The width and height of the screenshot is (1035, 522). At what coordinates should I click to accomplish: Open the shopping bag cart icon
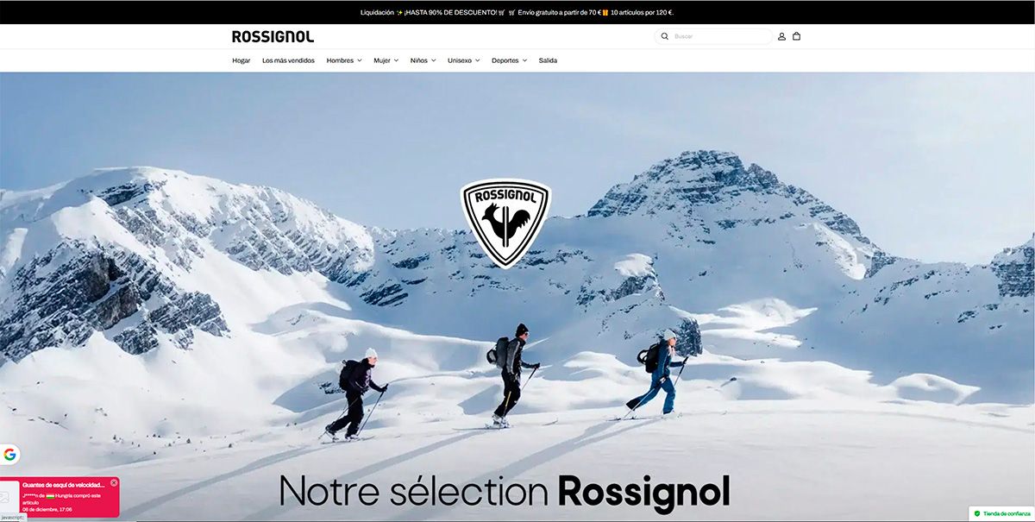click(x=796, y=36)
